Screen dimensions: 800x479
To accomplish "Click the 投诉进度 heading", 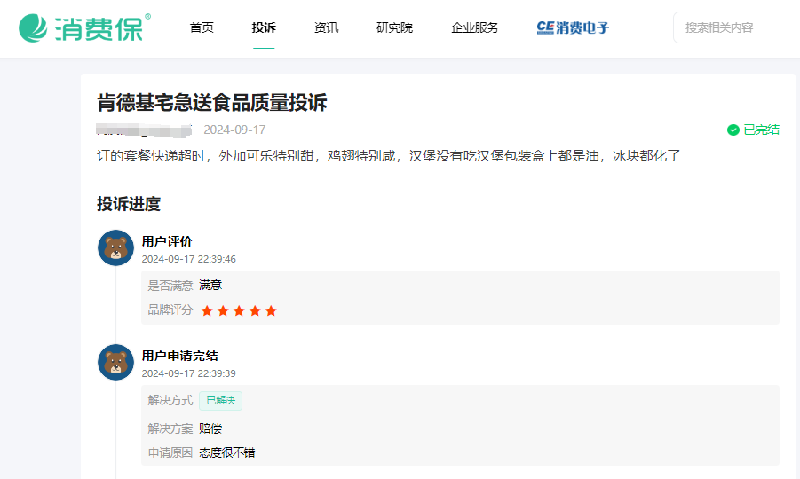I will point(129,204).
